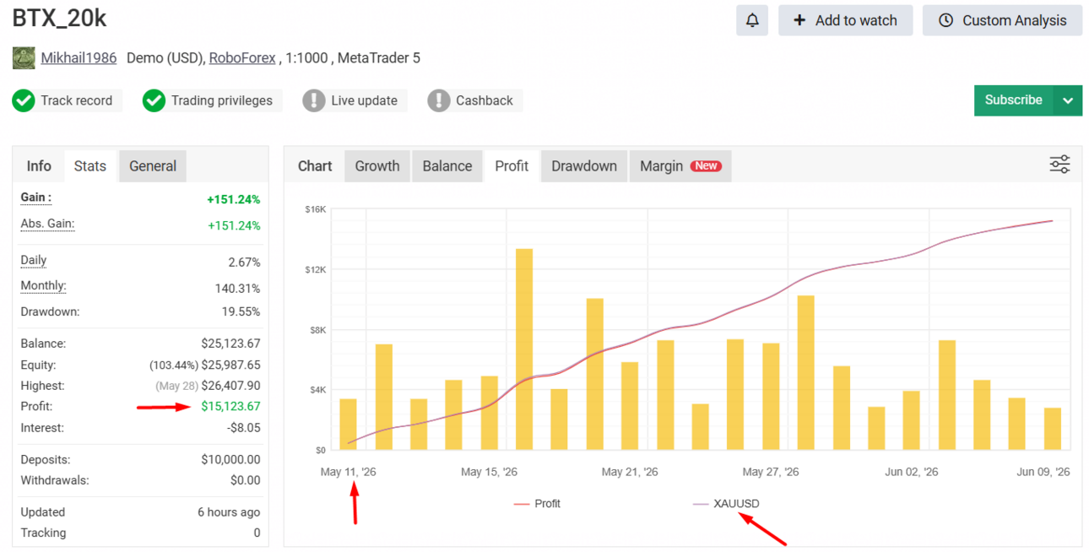
Task: Click the clock icon in Custom Analysis
Action: [x=945, y=20]
